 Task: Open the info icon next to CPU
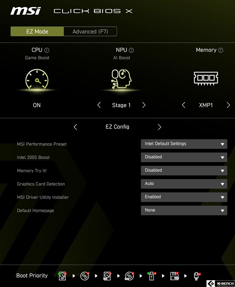(47, 50)
